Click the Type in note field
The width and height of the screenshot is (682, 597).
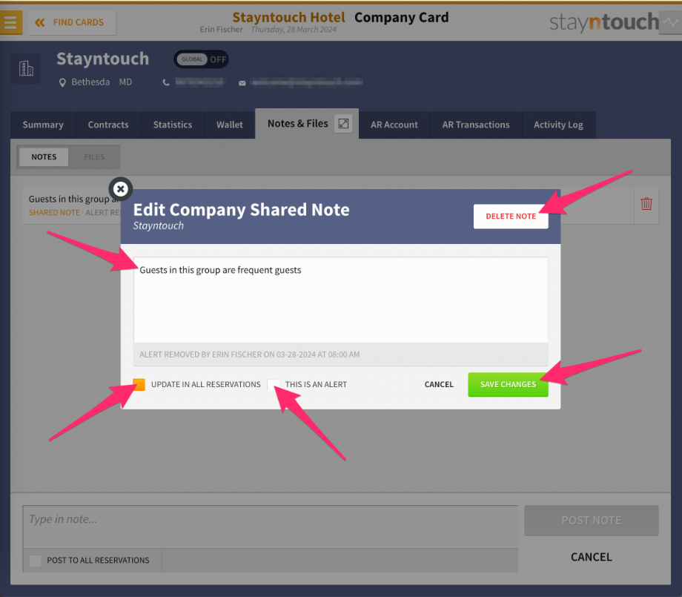point(271,527)
